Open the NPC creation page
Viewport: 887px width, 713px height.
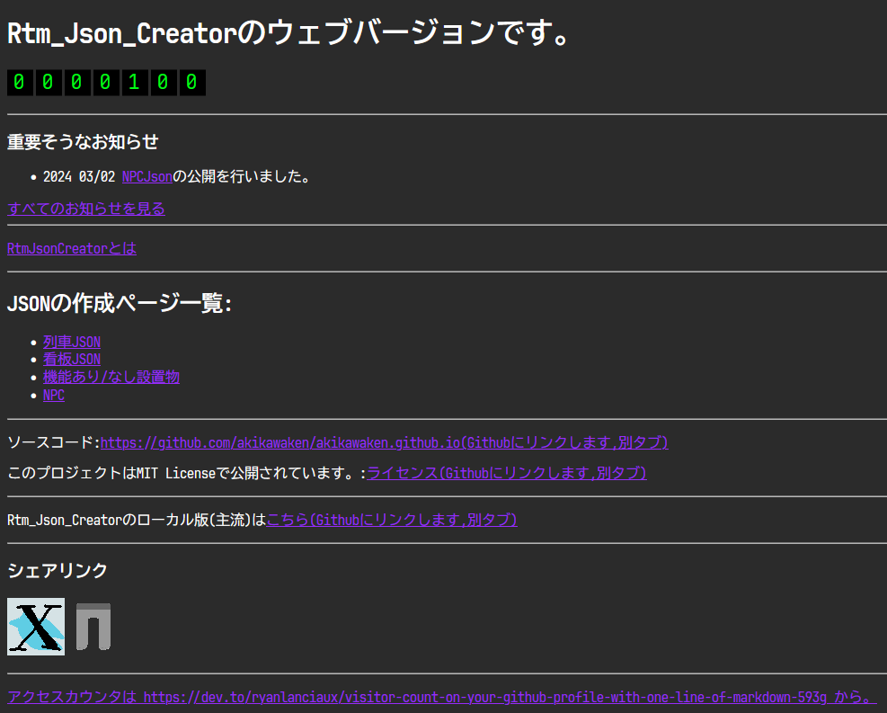click(x=53, y=395)
